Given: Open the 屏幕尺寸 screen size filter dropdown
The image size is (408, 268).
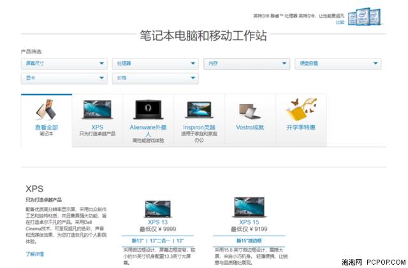Looking at the screenshot, I should (x=64, y=64).
